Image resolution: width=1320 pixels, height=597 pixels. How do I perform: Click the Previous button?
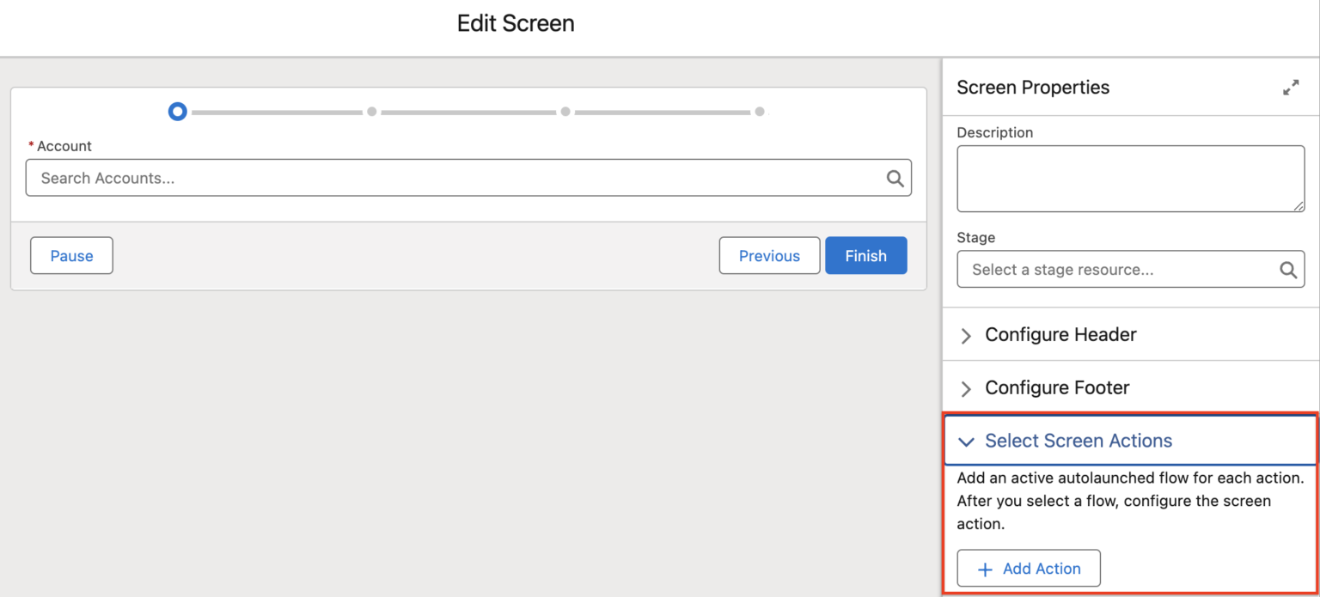[768, 255]
